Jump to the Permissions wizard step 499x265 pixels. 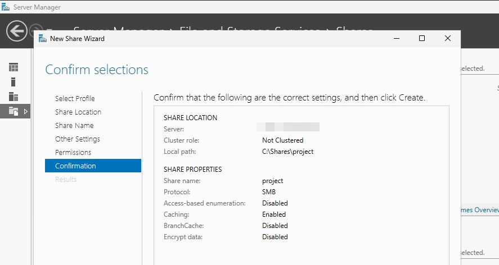pyautogui.click(x=73, y=153)
